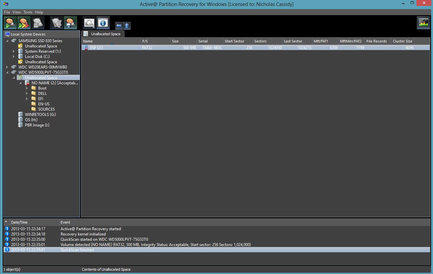Viewport: 433px width, 274px height.
Task: Click the OS (H:) volume icon
Action: click(x=20, y=120)
